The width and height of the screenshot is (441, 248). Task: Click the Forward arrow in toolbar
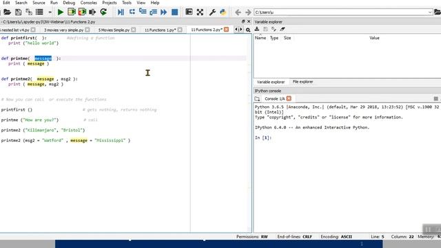point(248,12)
